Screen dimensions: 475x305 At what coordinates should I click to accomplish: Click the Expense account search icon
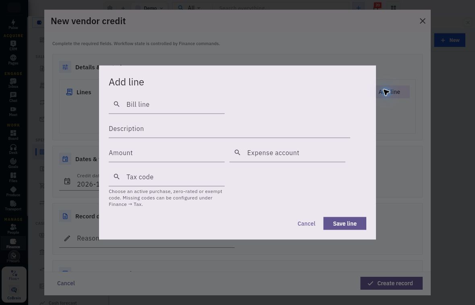[x=237, y=152]
